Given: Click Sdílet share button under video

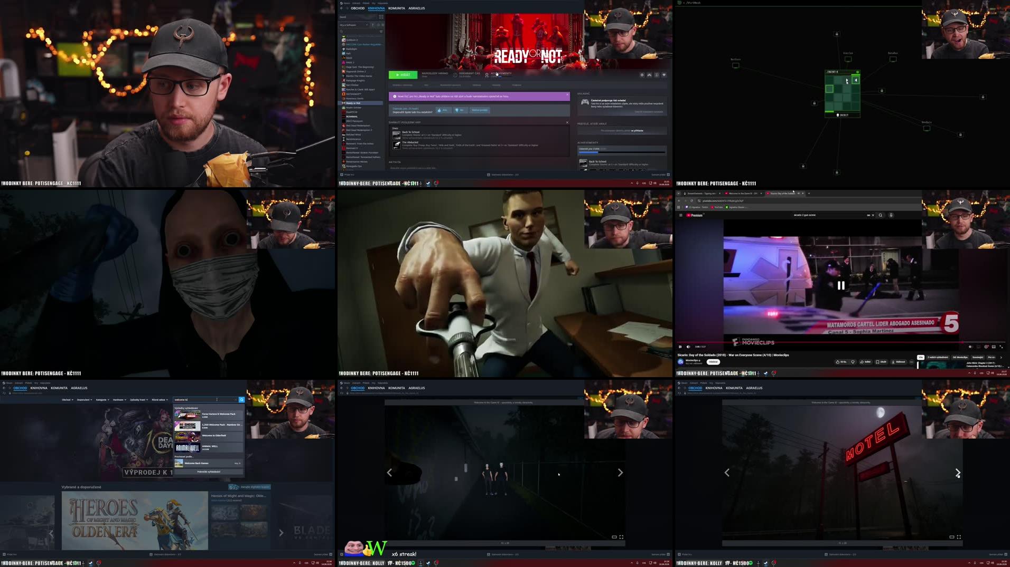Looking at the screenshot, I should pos(865,362).
